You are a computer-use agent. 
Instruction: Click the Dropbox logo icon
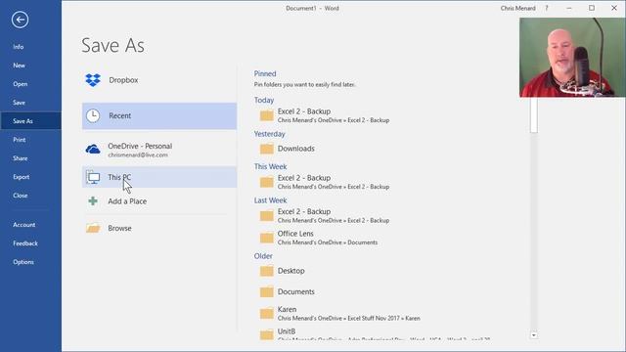coord(93,80)
